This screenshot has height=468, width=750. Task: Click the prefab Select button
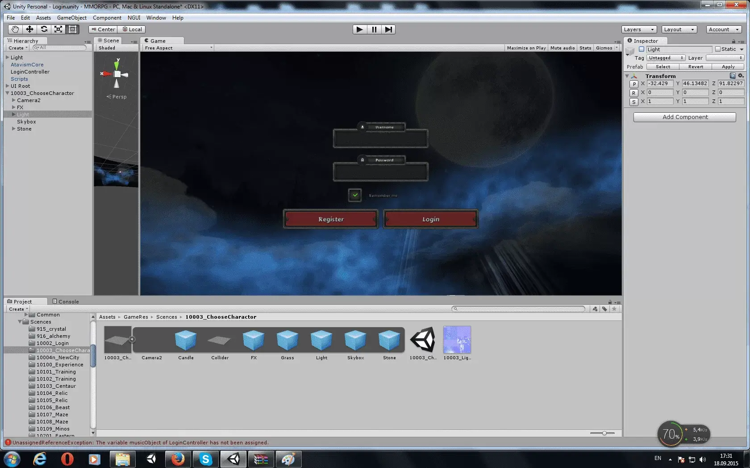click(x=662, y=67)
